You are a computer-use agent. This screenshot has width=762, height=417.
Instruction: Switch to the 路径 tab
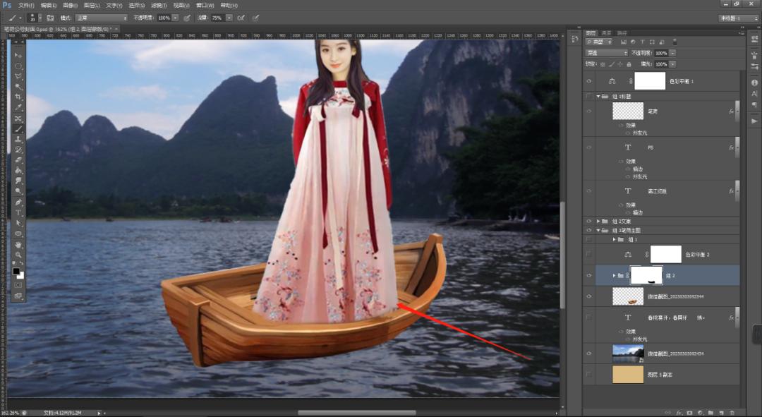(x=622, y=33)
